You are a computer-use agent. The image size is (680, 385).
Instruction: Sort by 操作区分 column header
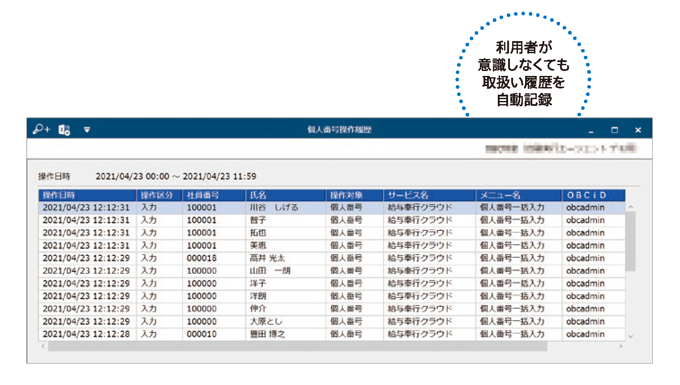pos(159,195)
